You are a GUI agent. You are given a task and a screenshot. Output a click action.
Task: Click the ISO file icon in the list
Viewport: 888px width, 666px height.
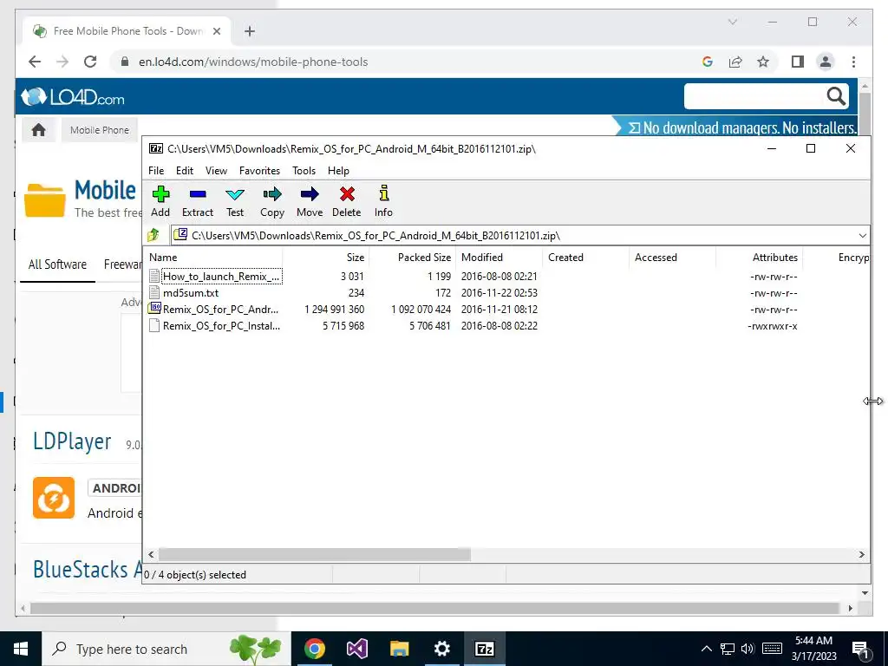[154, 309]
